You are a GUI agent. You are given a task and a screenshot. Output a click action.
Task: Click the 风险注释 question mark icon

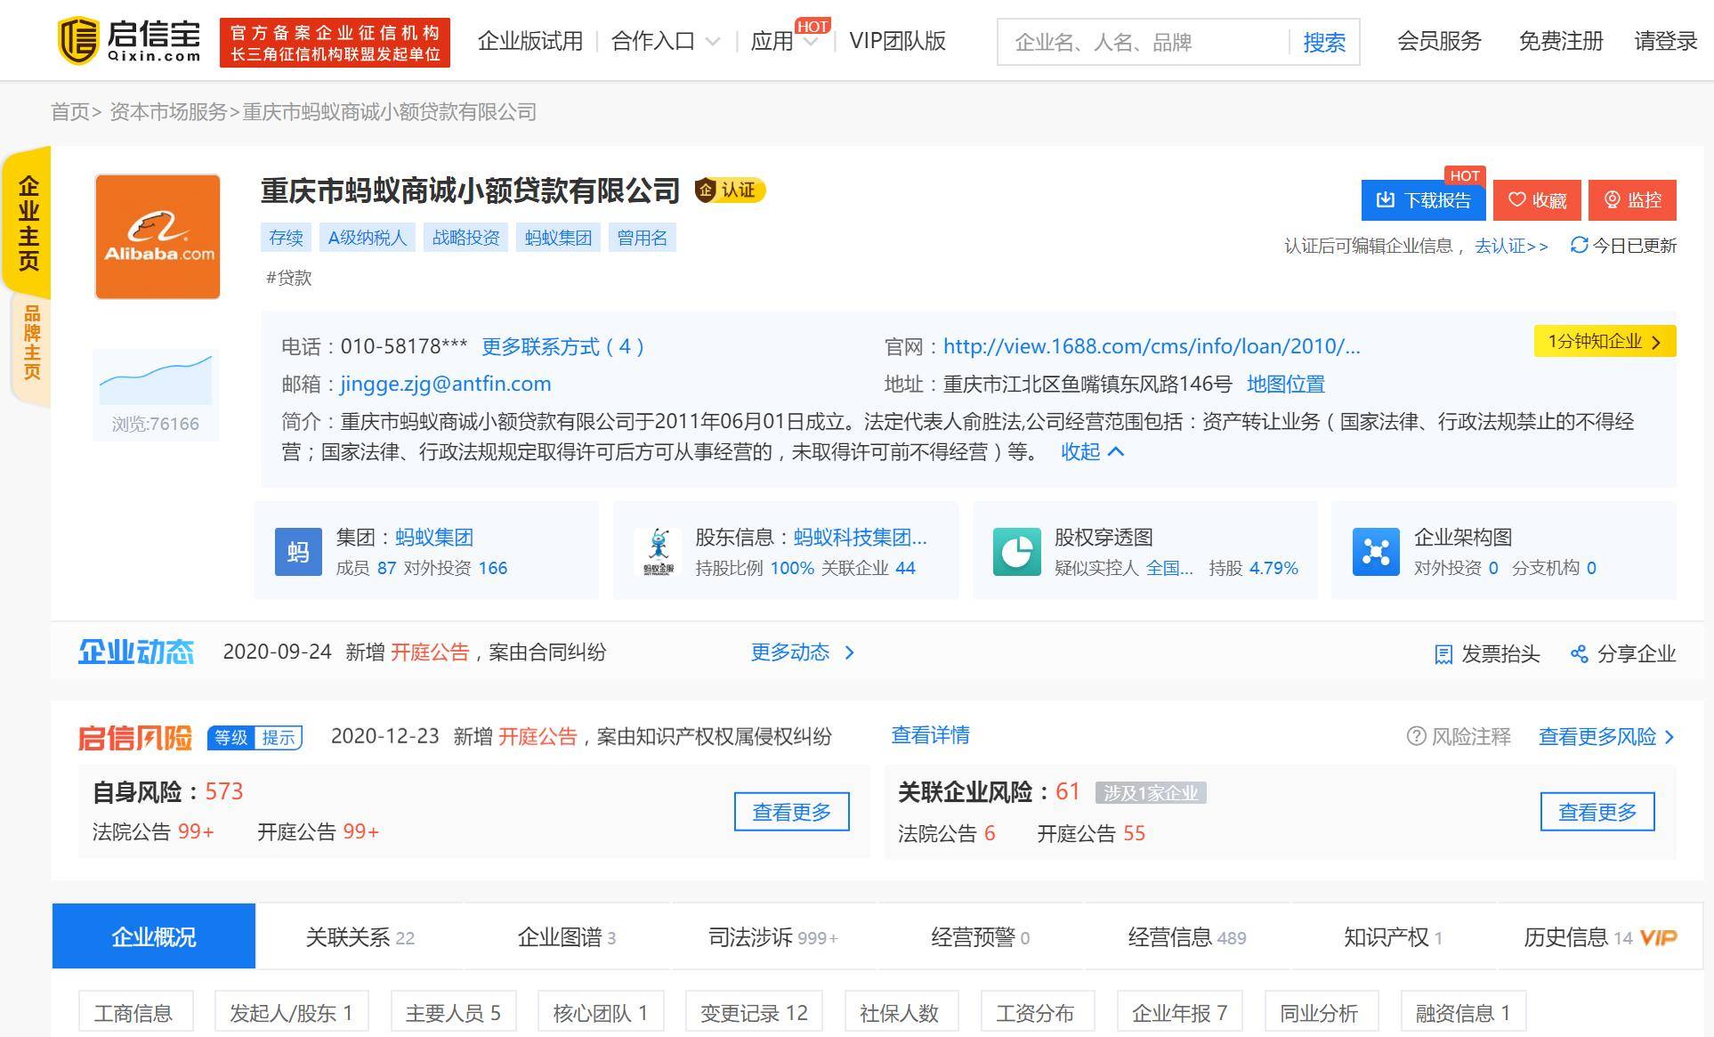pos(1416,736)
